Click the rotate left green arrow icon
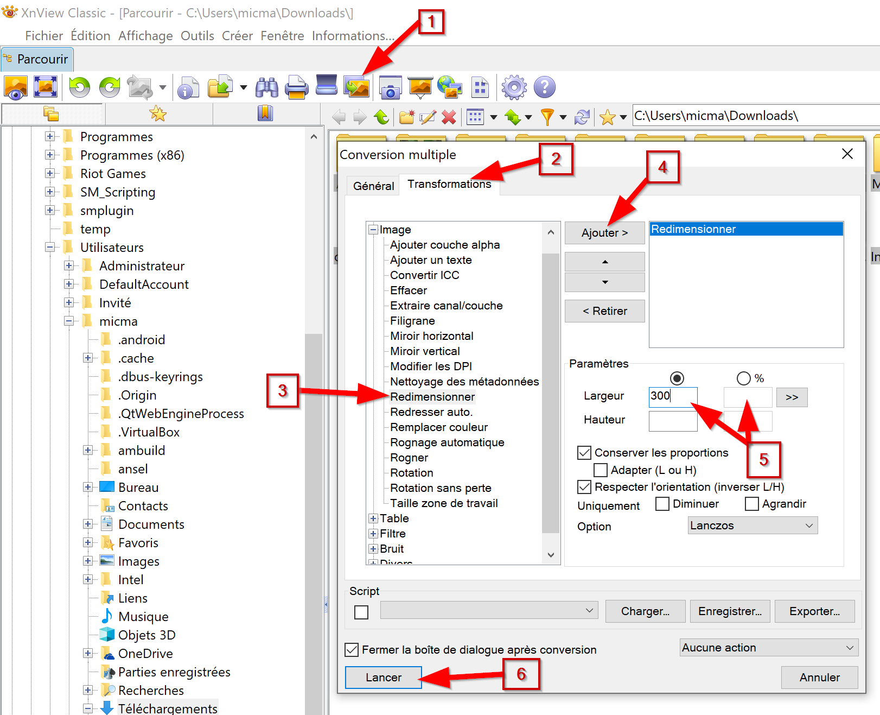This screenshot has width=880, height=715. coord(80,87)
